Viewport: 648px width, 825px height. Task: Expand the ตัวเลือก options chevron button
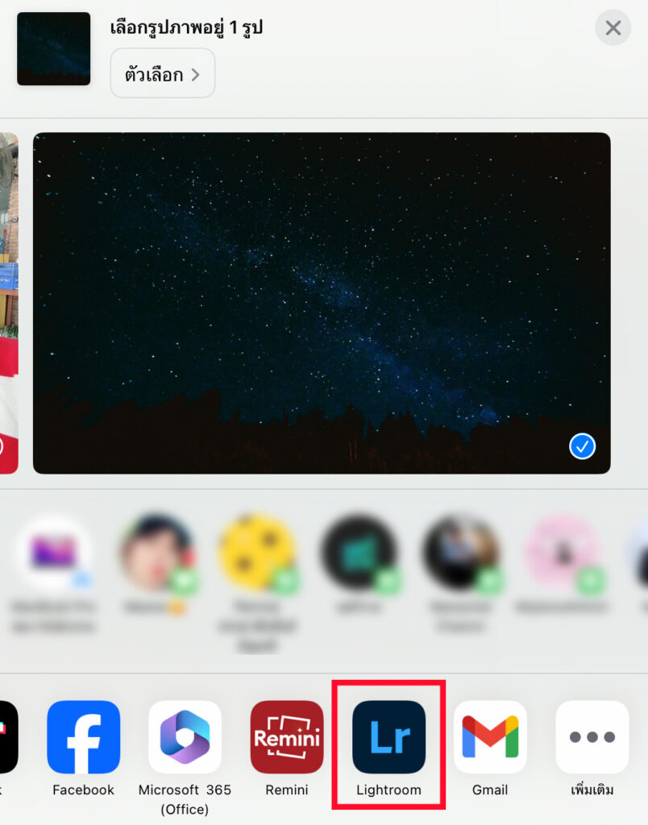[163, 75]
